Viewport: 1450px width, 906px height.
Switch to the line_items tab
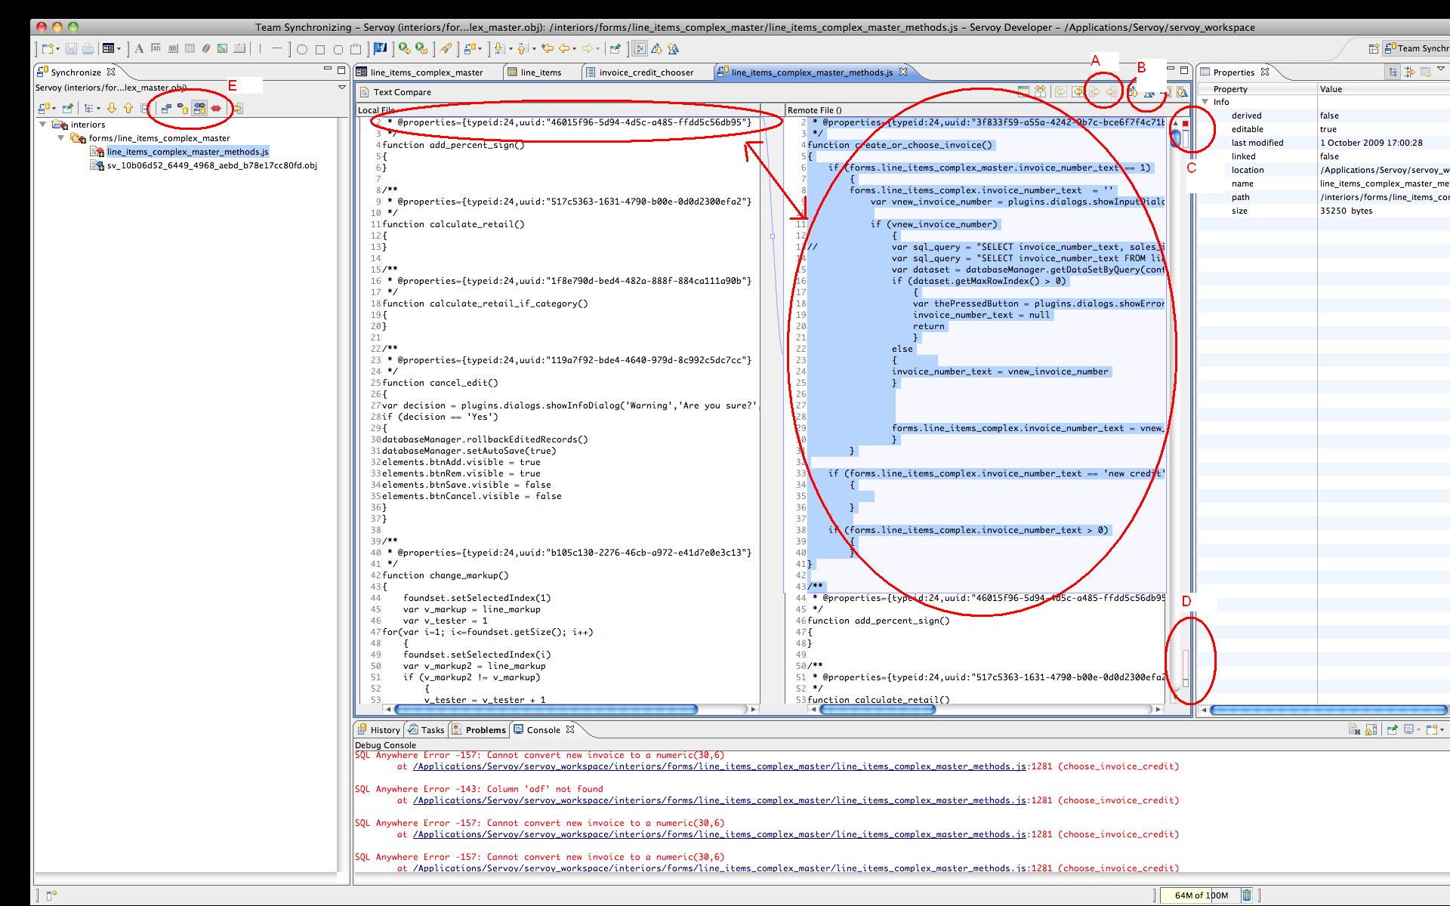pyautogui.click(x=541, y=71)
